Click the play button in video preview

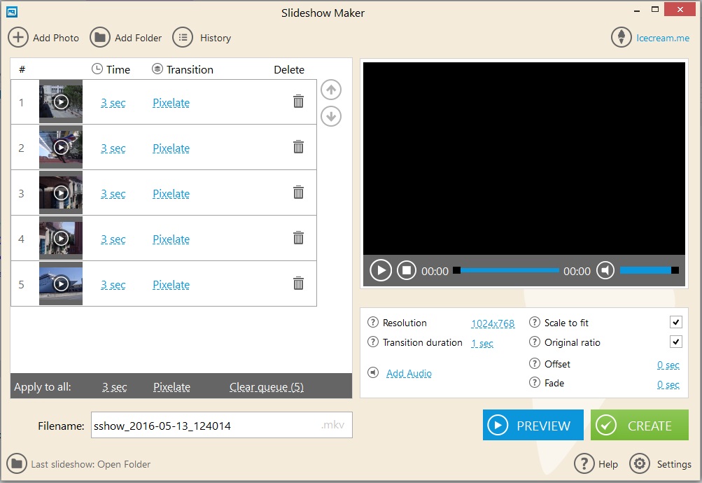(x=380, y=270)
